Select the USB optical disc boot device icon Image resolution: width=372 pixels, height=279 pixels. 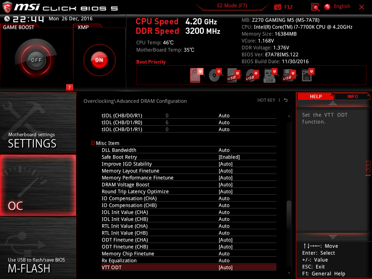pyautogui.click(x=252, y=76)
